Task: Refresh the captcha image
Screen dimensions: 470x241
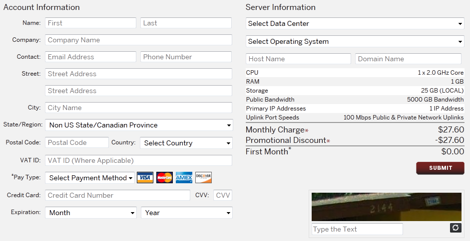Action: click(455, 228)
